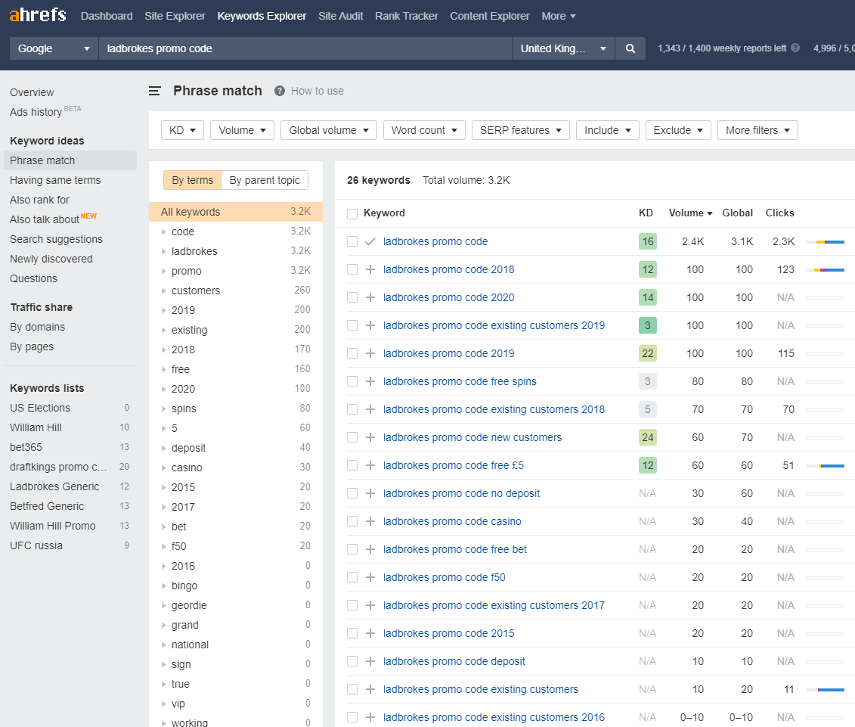855x727 pixels.
Task: Open the SERP features filter dropdown
Action: [521, 130]
